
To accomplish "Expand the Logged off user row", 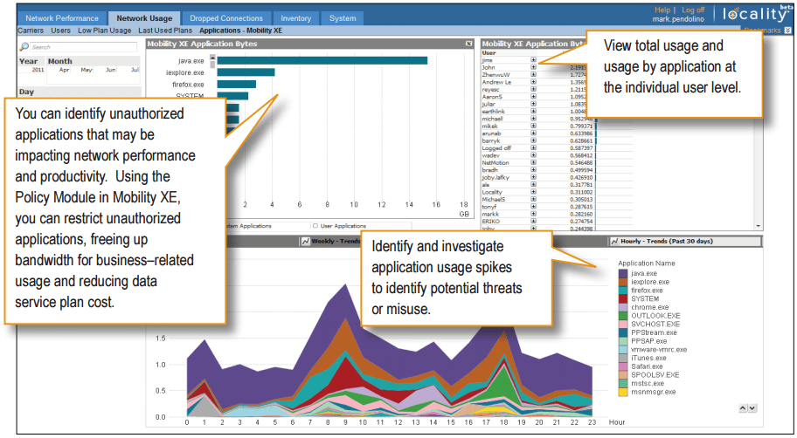I will pyautogui.click(x=533, y=147).
